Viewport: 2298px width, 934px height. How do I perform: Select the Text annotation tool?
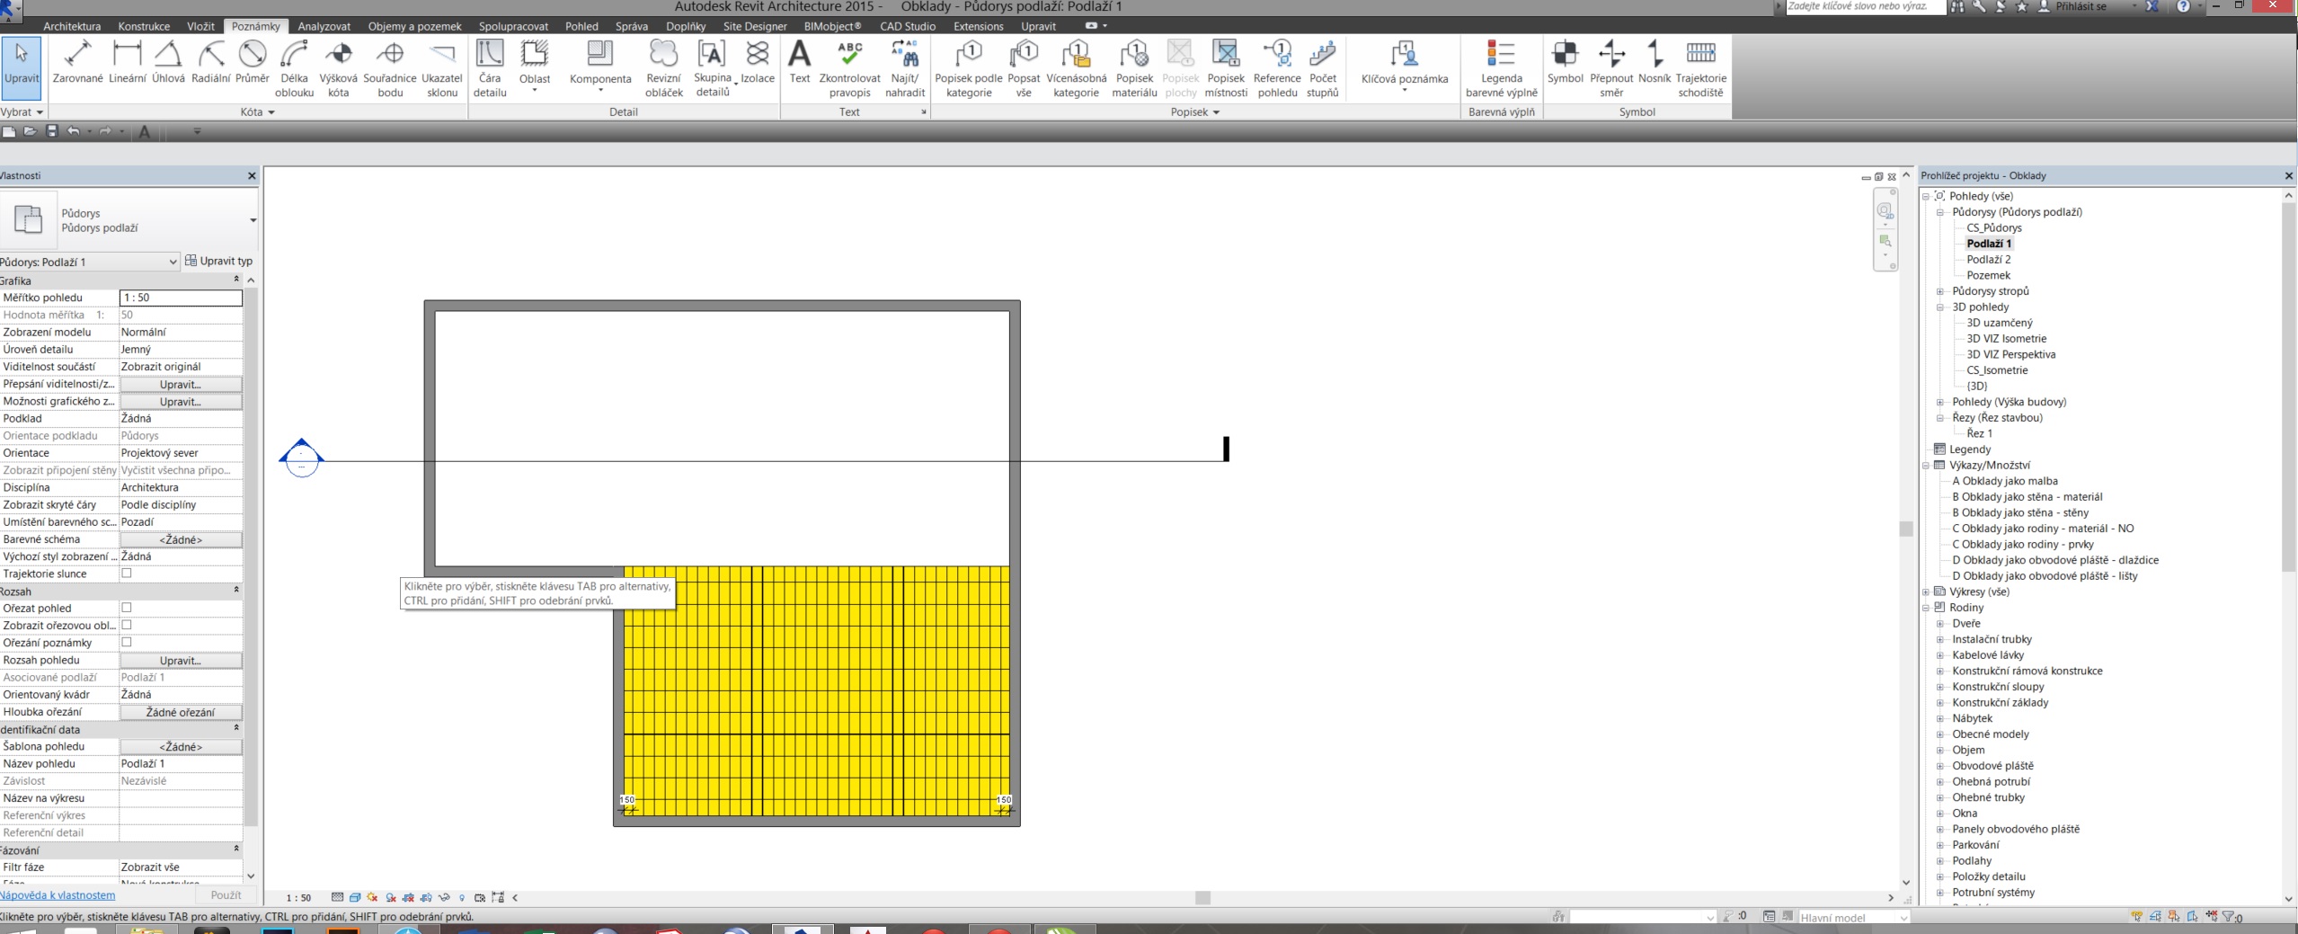click(x=799, y=64)
